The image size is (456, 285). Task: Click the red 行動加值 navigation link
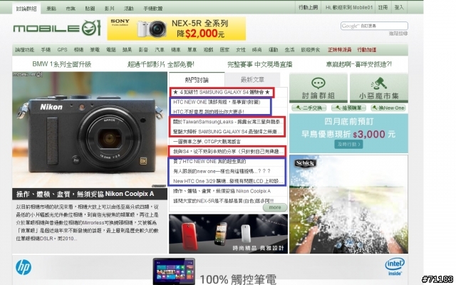tap(367, 50)
